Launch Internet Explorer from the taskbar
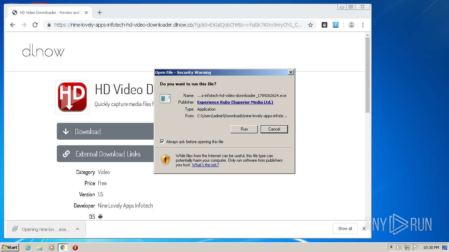The height and width of the screenshot is (252, 449). pos(28,247)
